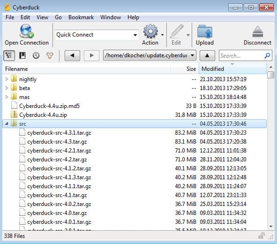
Task: Open the Go menu
Action: coord(58,17)
